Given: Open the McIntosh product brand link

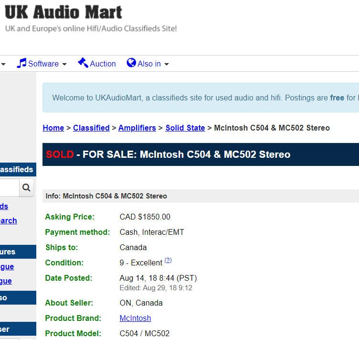Looking at the screenshot, I should (x=135, y=318).
